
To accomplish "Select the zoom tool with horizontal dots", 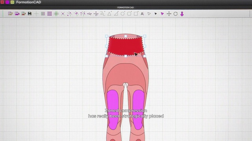I will (x=89, y=14).
